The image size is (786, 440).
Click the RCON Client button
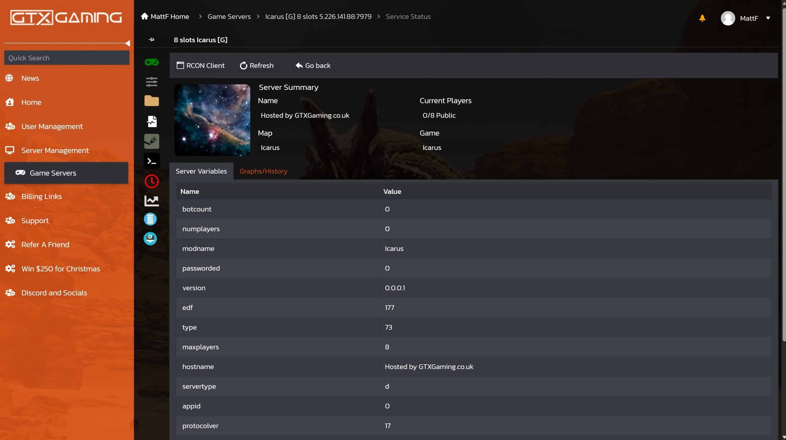pyautogui.click(x=200, y=65)
